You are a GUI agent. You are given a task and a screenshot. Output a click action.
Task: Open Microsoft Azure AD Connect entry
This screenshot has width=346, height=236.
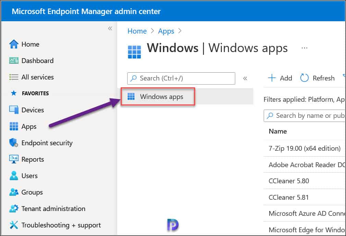tap(307, 213)
